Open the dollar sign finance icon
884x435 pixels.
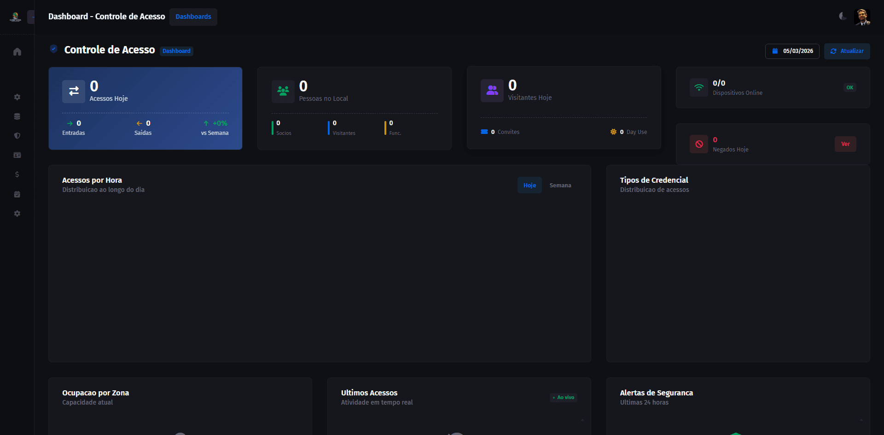pyautogui.click(x=17, y=174)
